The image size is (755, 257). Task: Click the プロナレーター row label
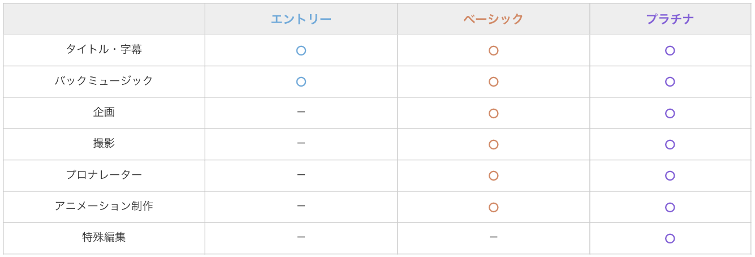pos(104,175)
